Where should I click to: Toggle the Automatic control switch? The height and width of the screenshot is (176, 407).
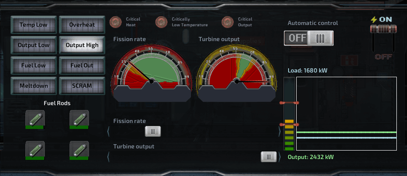point(309,38)
